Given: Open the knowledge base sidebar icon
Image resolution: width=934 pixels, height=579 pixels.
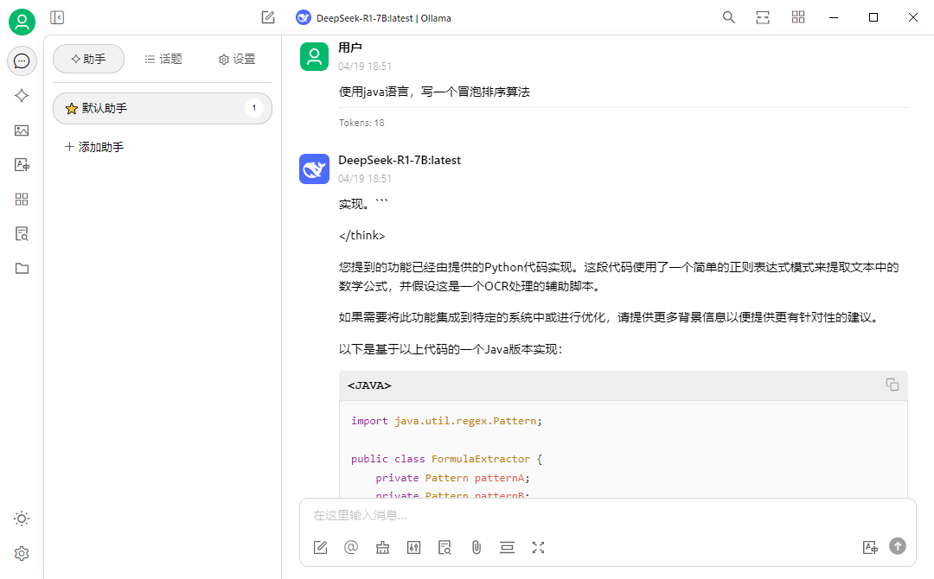Looking at the screenshot, I should (x=22, y=234).
